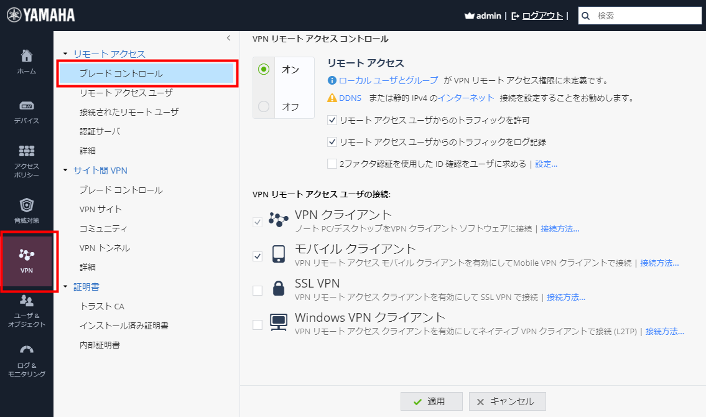
Task: Enable 2ファクタ認証を使用した ID 確認
Action: click(x=332, y=164)
